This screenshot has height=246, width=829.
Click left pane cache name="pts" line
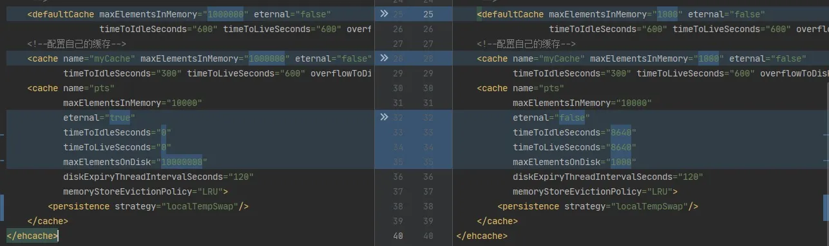point(71,88)
